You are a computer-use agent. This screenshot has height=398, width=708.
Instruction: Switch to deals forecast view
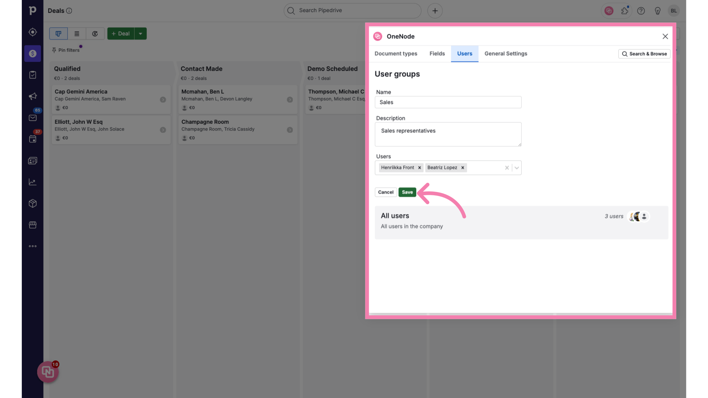95,34
